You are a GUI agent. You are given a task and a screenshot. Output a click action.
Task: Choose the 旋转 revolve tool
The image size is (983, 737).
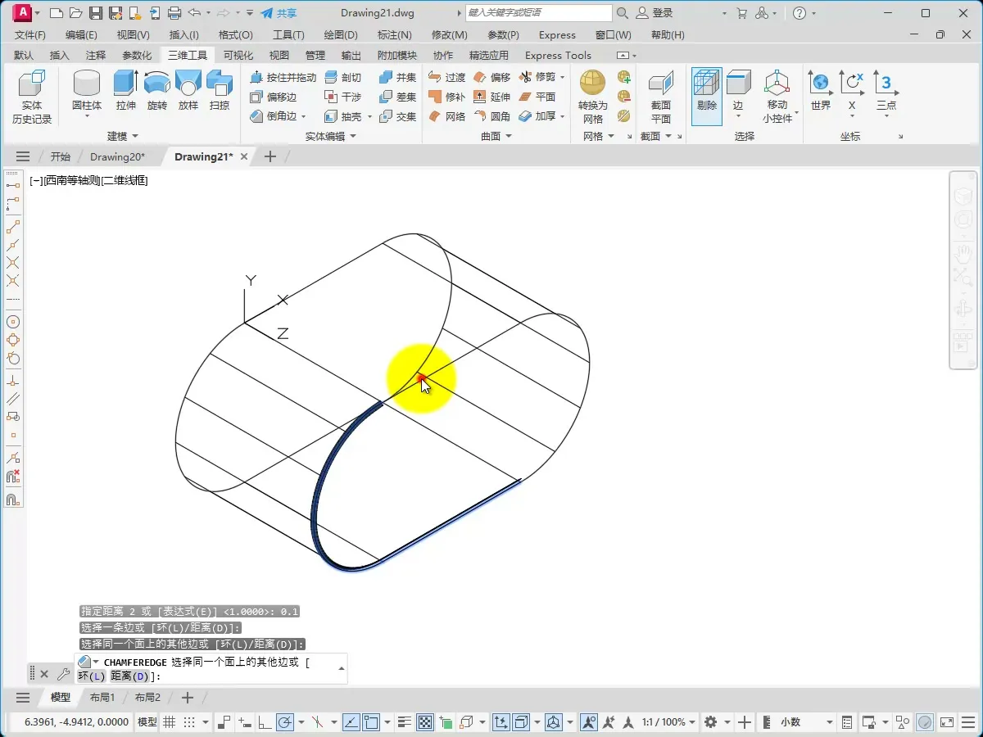[156, 90]
